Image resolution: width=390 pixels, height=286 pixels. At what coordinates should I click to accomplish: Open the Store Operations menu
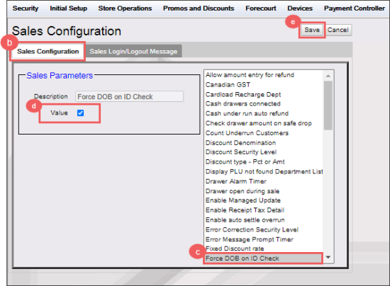[x=125, y=8]
